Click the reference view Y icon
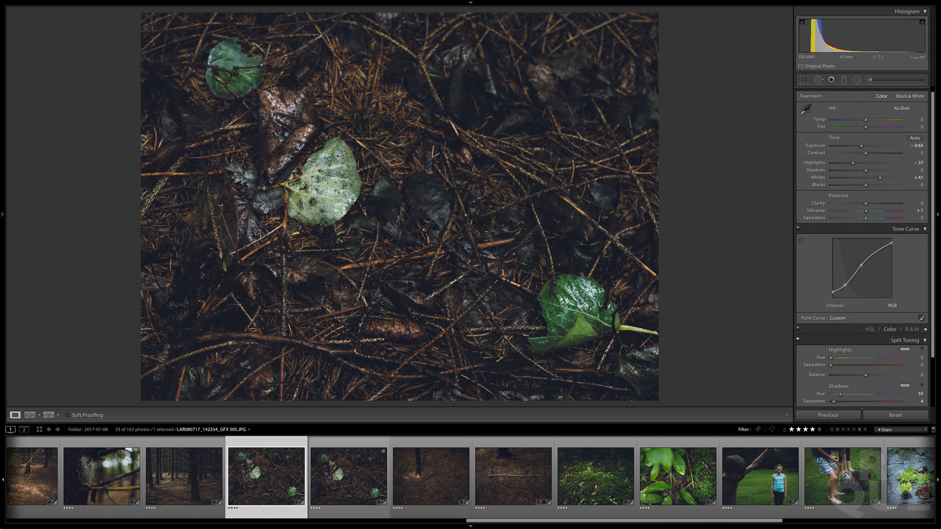 (x=49, y=415)
